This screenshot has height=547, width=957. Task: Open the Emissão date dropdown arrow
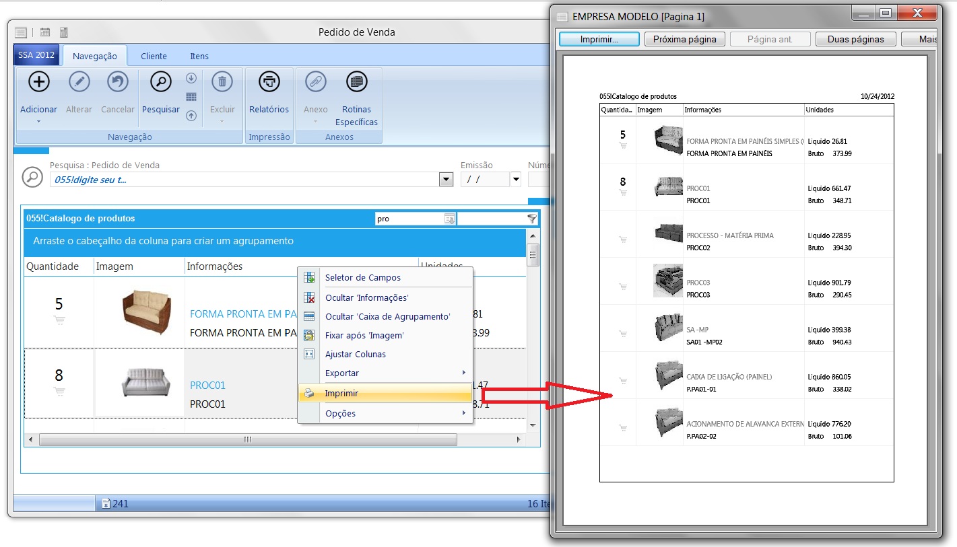pos(516,180)
